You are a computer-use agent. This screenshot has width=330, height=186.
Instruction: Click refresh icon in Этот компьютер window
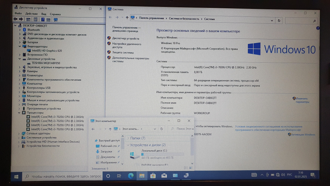point(161,129)
